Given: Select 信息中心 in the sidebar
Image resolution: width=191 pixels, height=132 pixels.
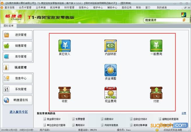Looking at the screenshot, I should 17,78.
